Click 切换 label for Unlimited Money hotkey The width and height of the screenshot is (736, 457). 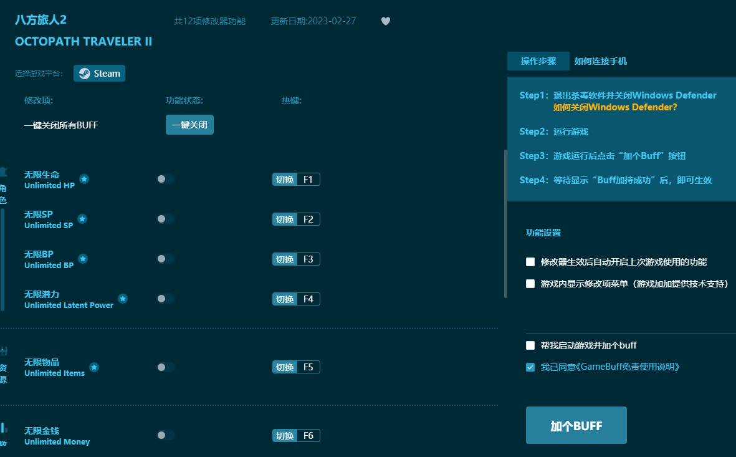click(x=285, y=436)
